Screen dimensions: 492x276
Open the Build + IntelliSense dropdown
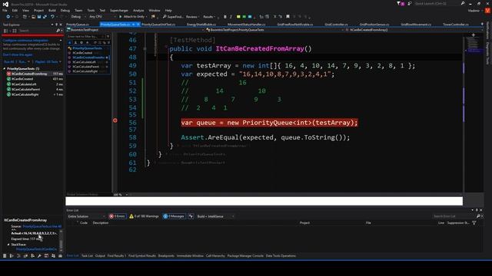coord(215,216)
